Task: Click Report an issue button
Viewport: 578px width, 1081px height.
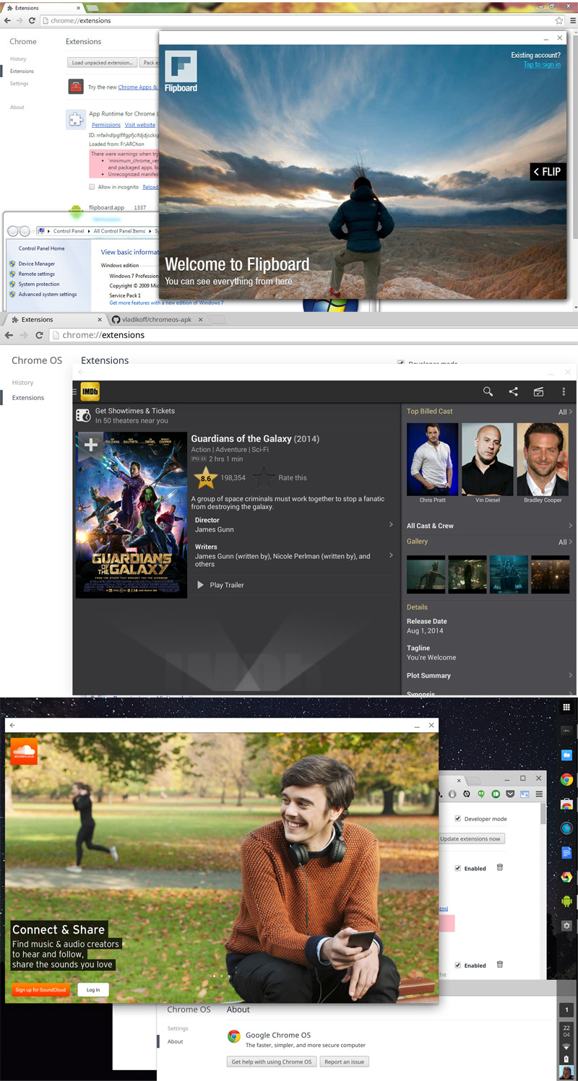Action: [345, 1062]
